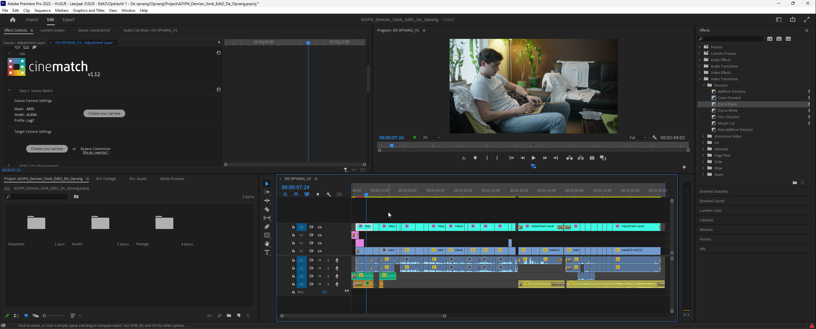Click the 'Why do I need this?' link
816x329 pixels.
point(96,153)
